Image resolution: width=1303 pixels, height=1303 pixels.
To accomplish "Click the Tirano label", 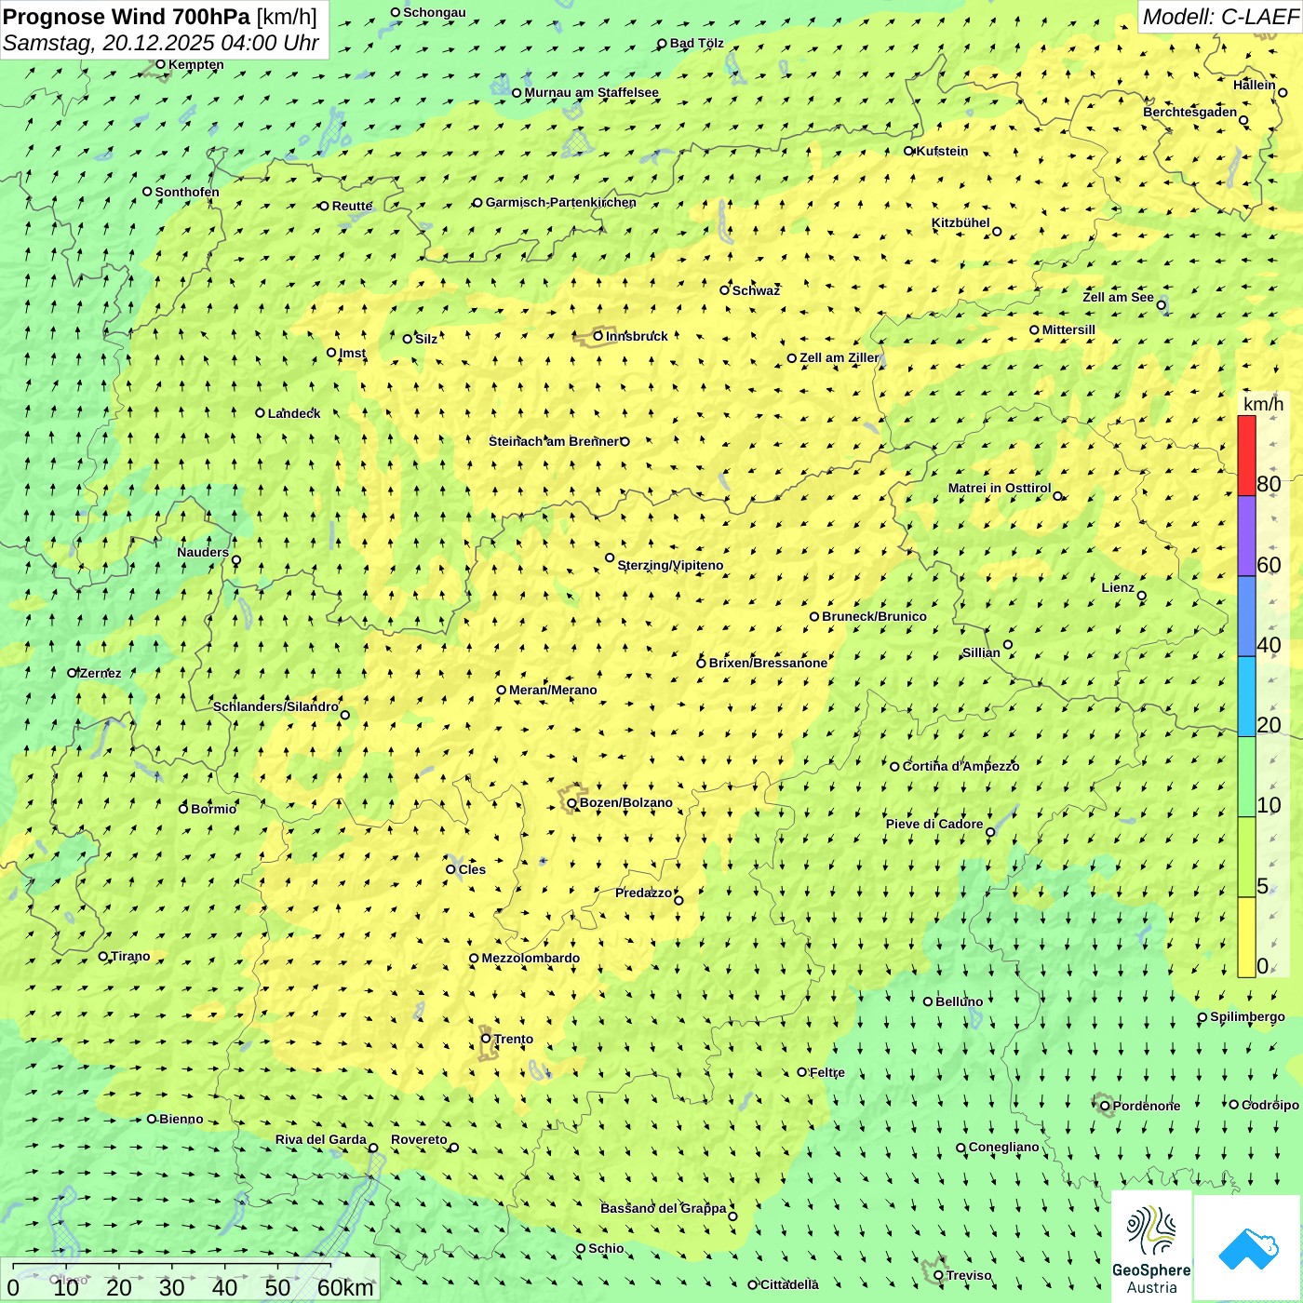I will click(x=130, y=956).
